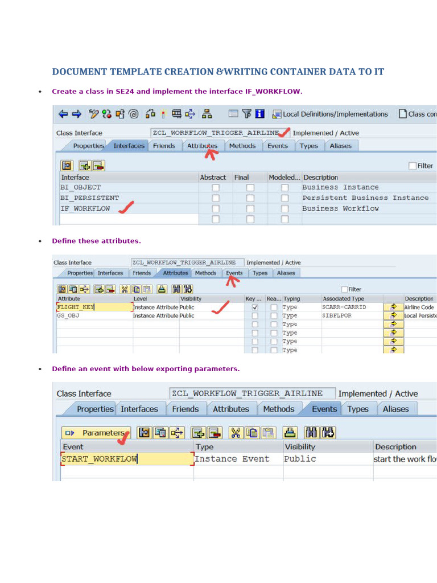Open Methods tab in first class screenshot
This screenshot has height=583, width=437.
(x=242, y=146)
